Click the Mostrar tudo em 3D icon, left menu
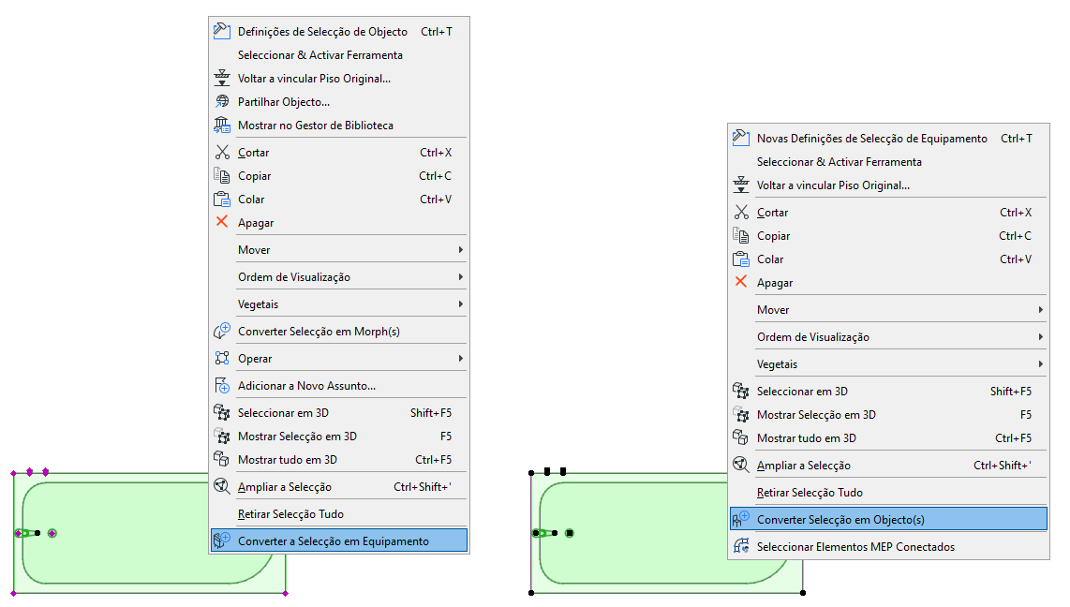1070x607 pixels. click(x=222, y=459)
